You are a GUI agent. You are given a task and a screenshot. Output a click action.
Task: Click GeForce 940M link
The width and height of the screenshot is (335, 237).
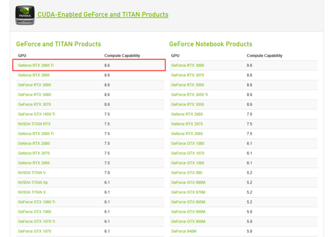pyautogui.click(x=184, y=231)
